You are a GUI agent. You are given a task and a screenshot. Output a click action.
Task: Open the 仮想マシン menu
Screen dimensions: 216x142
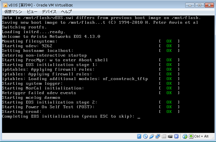[x=13, y=12]
